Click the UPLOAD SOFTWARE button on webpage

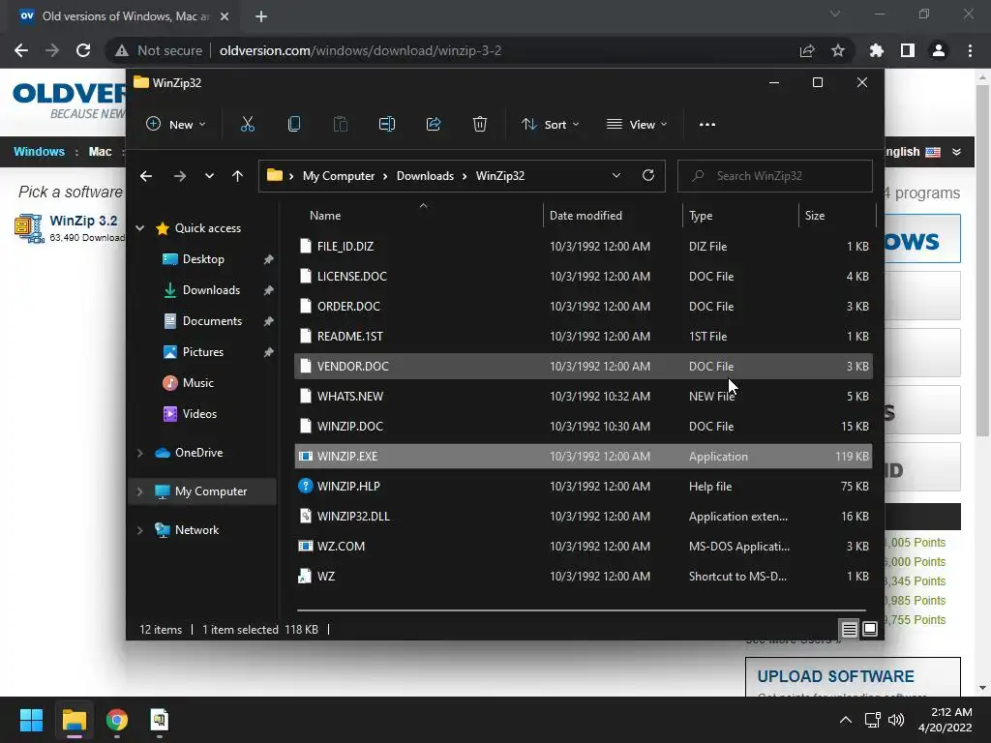(835, 676)
